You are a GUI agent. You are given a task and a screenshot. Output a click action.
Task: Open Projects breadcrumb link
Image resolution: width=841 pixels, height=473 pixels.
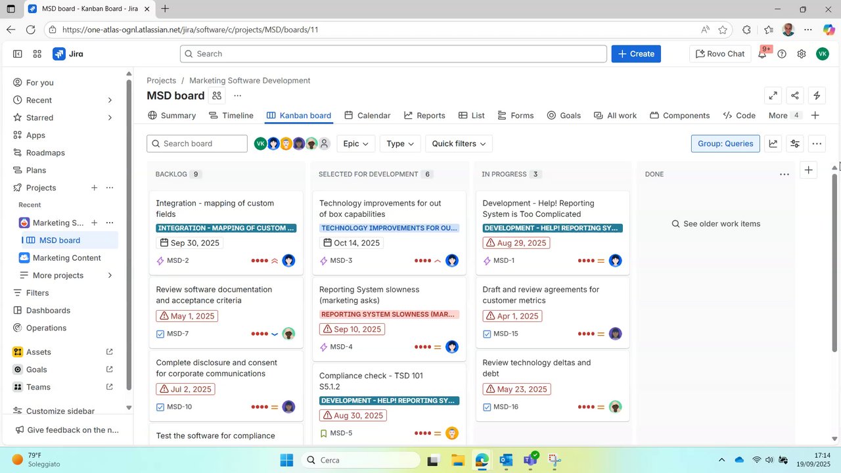coord(162,80)
